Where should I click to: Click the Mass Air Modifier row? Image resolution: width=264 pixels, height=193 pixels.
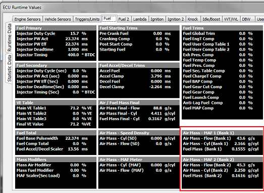(56, 165)
